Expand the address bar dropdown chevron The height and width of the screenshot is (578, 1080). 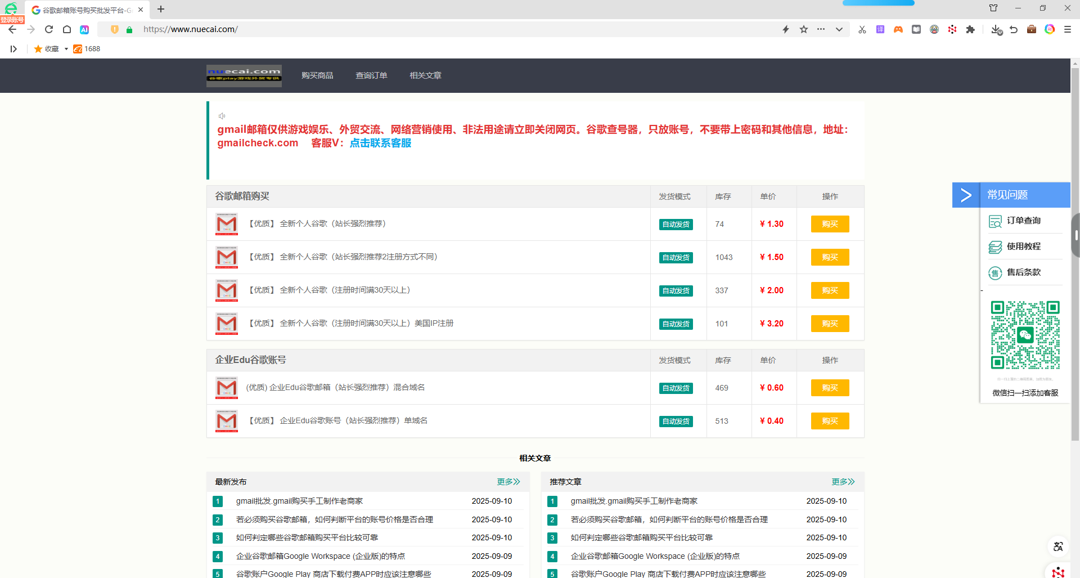point(839,29)
